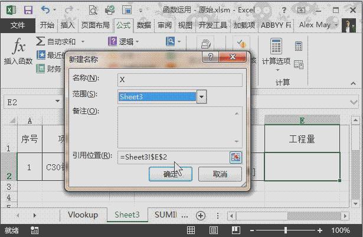This screenshot has width=363, height=237.
Task: Open the 范围 Sheet3 dropdown
Action: [202, 97]
